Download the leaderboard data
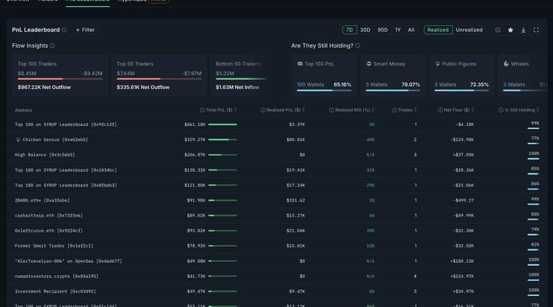This screenshot has width=553, height=307. [524, 30]
